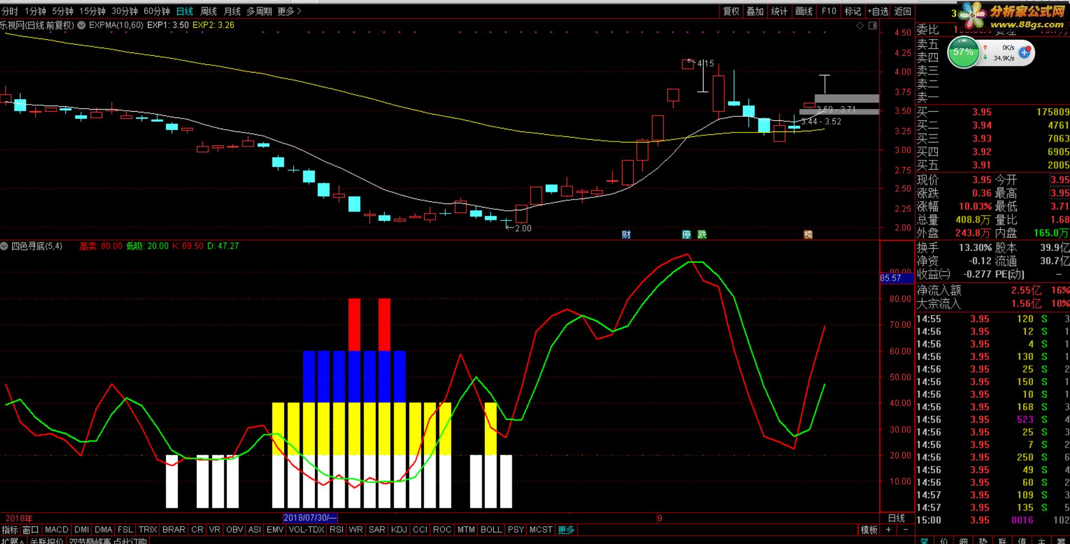This screenshot has width=1070, height=544.
Task: Click the 标记 mark button
Action: tap(853, 11)
